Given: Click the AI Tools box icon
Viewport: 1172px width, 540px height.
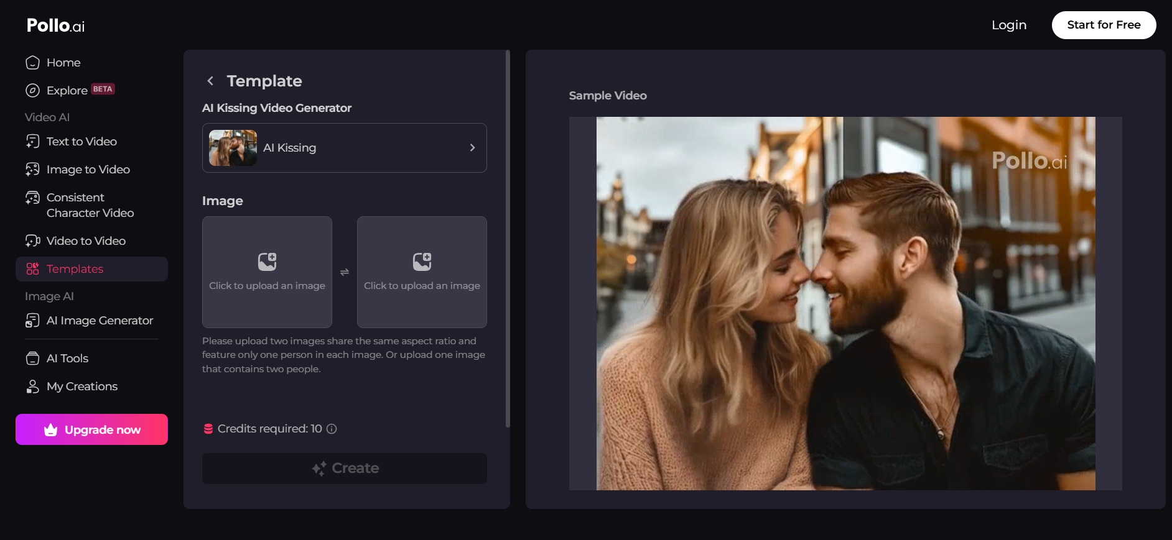Looking at the screenshot, I should 32,359.
